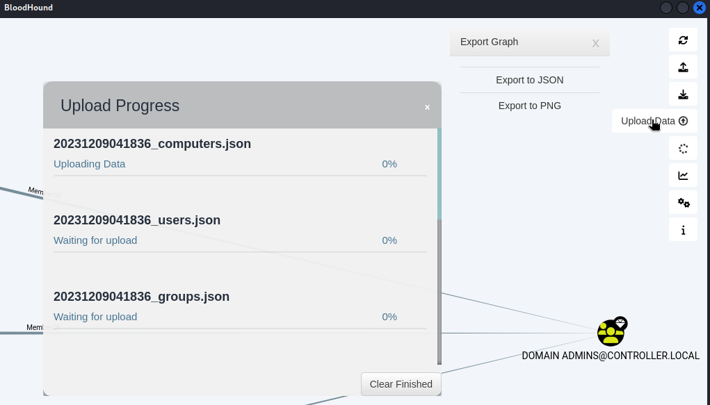Click the computers.json progress bar
710x405 pixels.
pos(240,176)
